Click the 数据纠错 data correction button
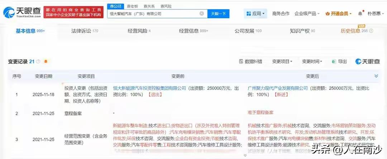 tap(250, 61)
